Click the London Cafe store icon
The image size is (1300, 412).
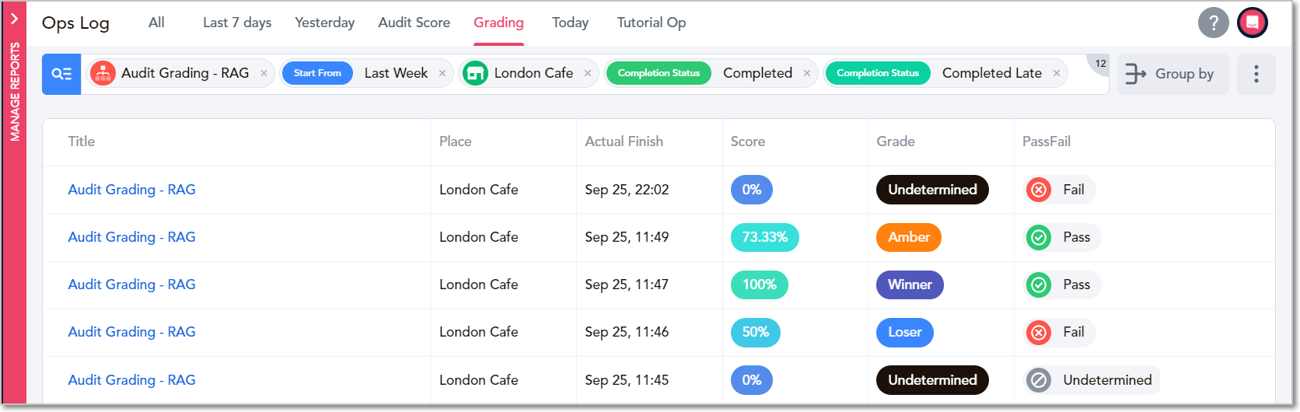click(475, 73)
